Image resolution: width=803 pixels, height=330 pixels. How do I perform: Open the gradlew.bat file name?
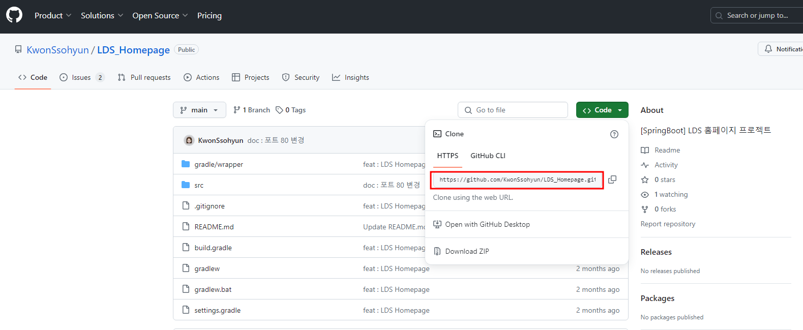213,289
